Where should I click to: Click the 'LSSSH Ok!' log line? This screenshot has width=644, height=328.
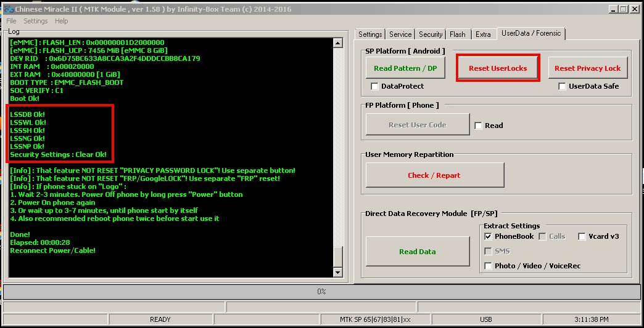pyautogui.click(x=28, y=130)
